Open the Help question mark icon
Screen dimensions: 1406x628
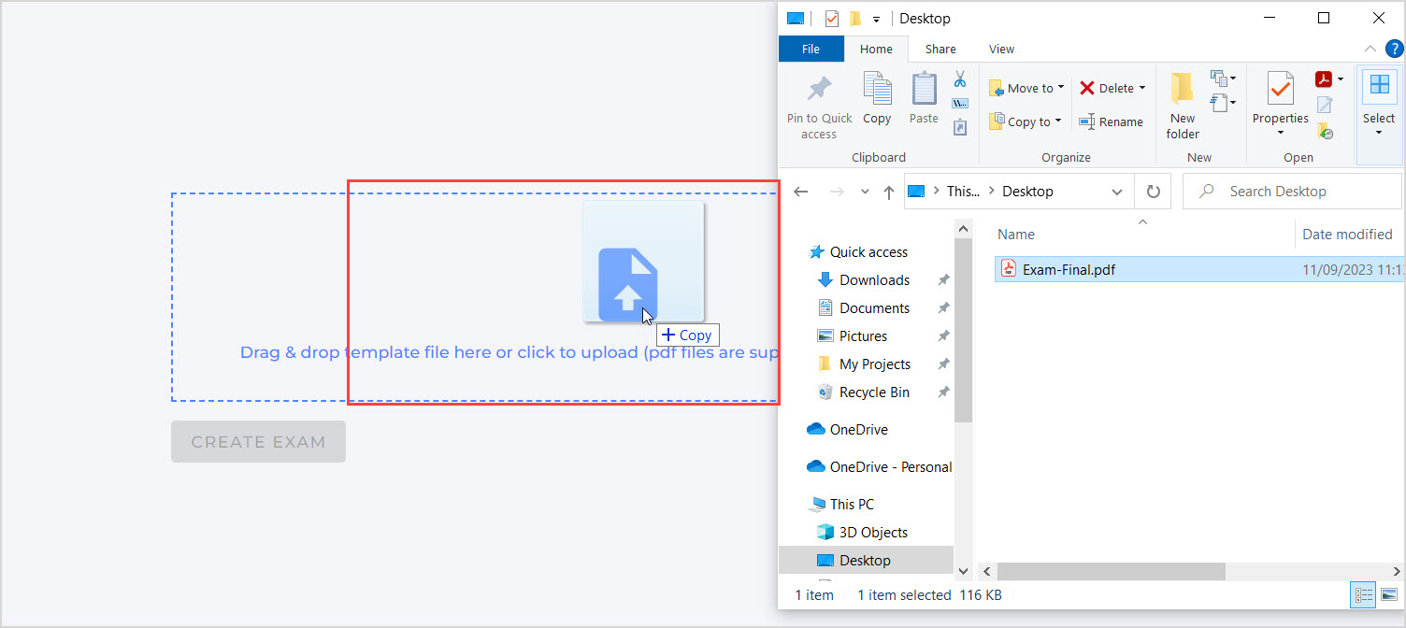click(x=1394, y=49)
